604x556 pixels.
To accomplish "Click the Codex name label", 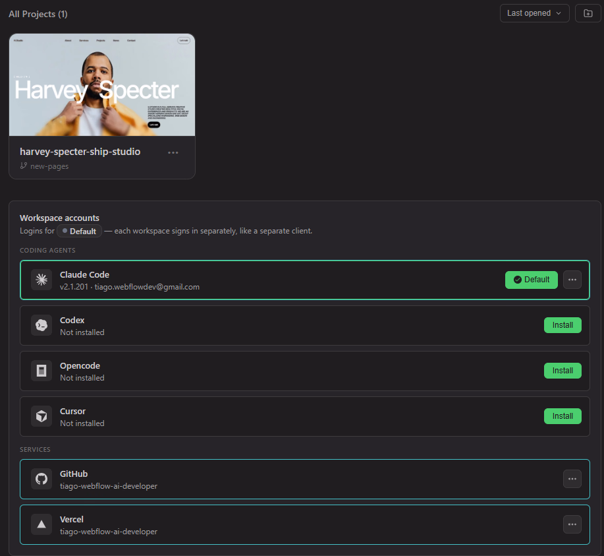I will (x=72, y=321).
